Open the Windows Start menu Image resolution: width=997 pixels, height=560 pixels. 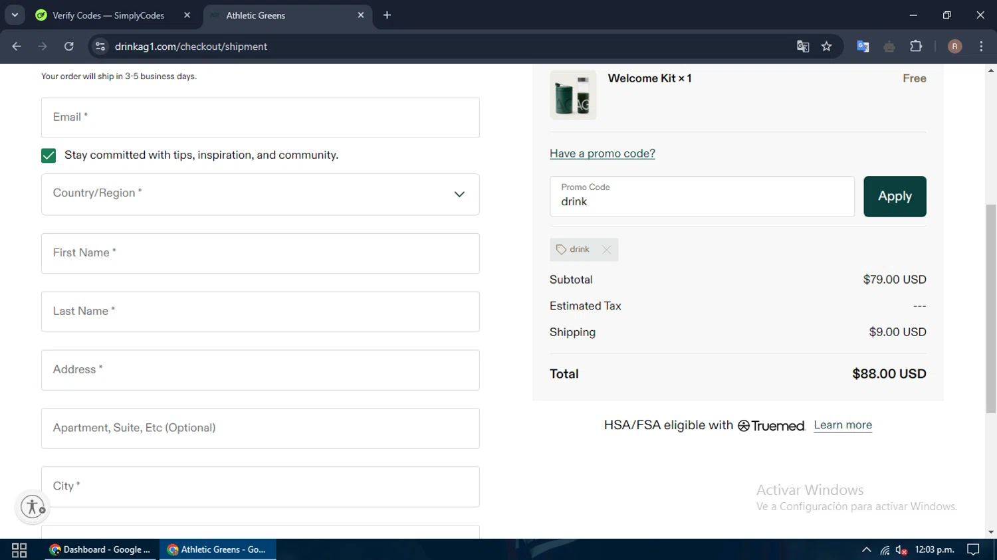coord(19,550)
